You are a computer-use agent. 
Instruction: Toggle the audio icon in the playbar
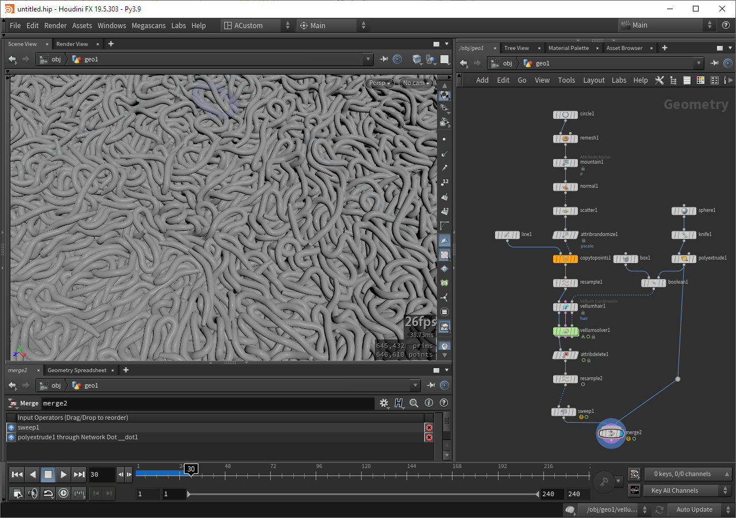33,493
